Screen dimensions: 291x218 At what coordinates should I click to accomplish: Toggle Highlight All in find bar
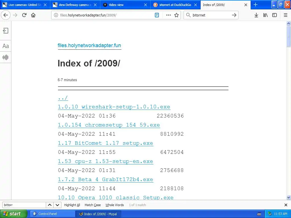point(72,205)
